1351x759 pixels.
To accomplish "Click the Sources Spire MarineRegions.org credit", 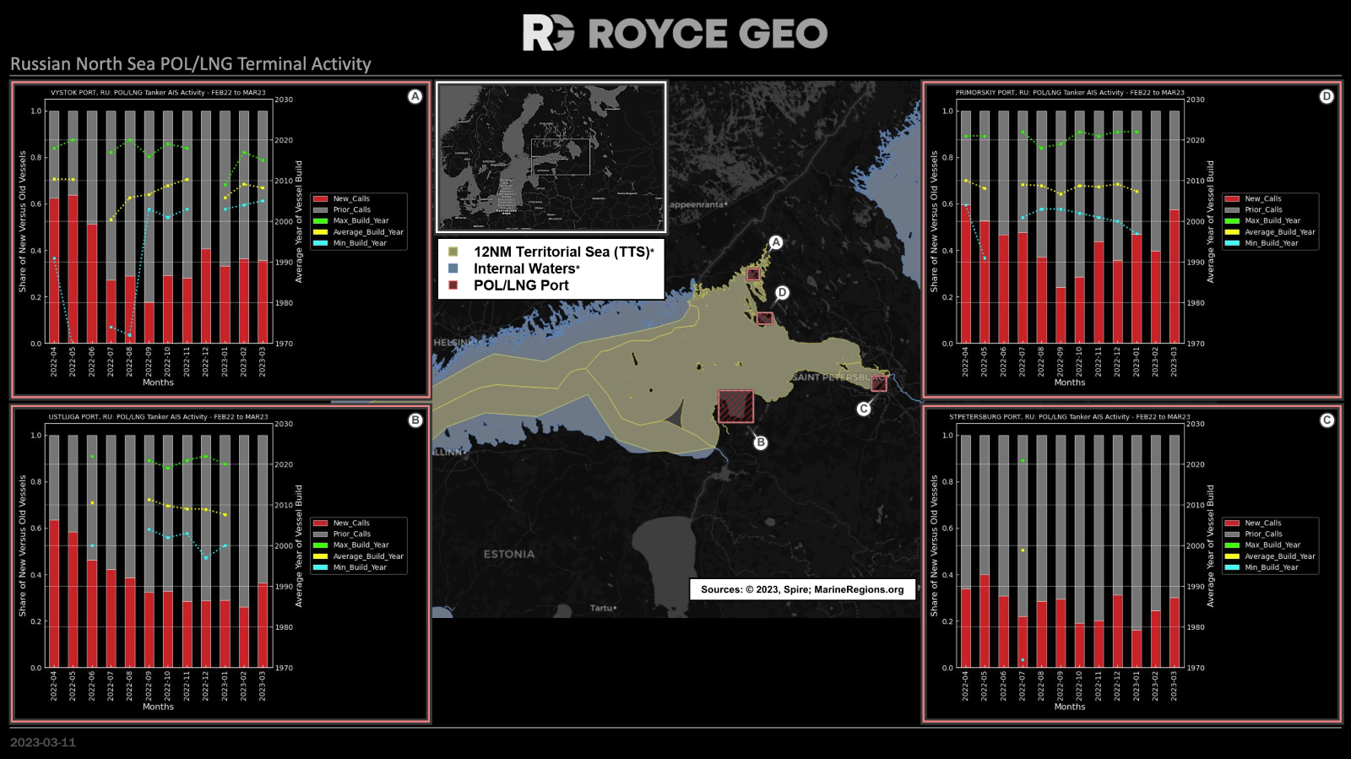I will pyautogui.click(x=802, y=589).
